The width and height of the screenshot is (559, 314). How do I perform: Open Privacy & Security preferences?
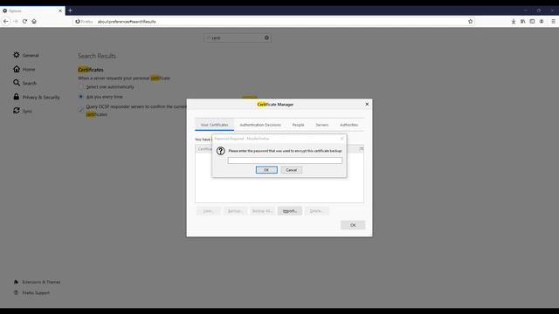point(37,97)
